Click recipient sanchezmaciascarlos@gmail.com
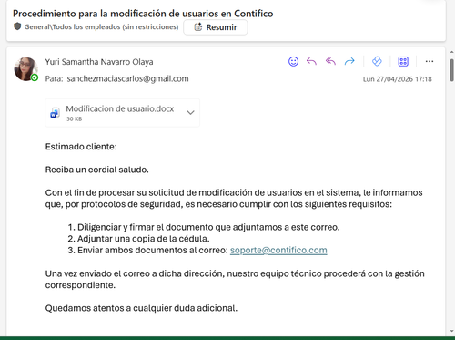The height and width of the screenshot is (340, 455). point(127,78)
